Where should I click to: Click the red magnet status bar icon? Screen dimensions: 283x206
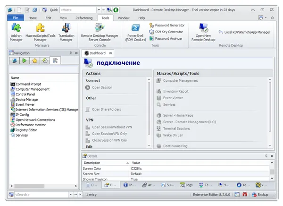(245, 195)
